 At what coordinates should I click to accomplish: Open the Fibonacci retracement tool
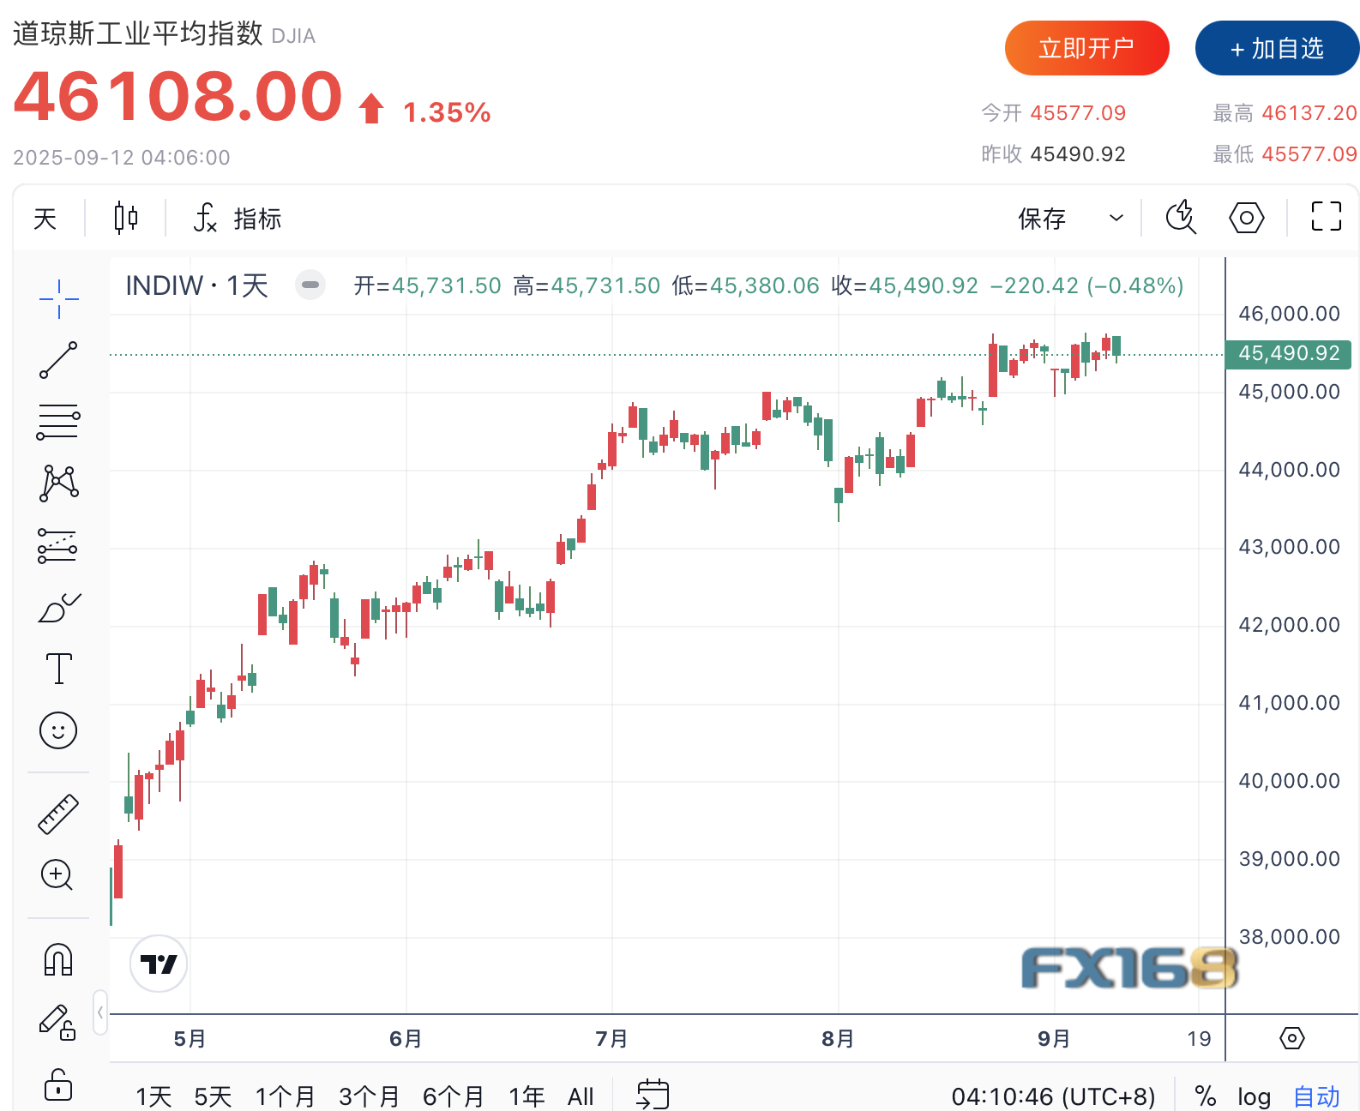(58, 422)
